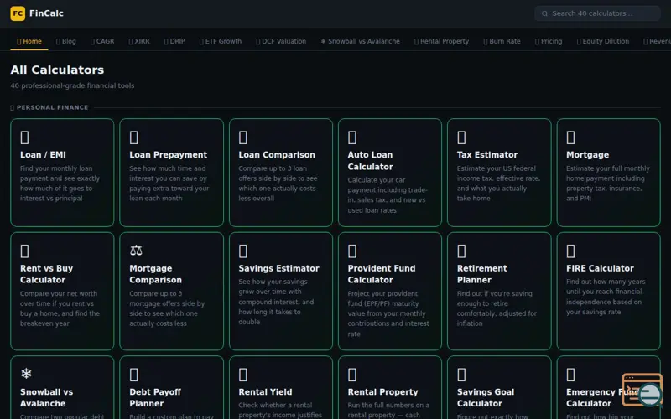
Task: Select the Home tab
Action: [29, 41]
